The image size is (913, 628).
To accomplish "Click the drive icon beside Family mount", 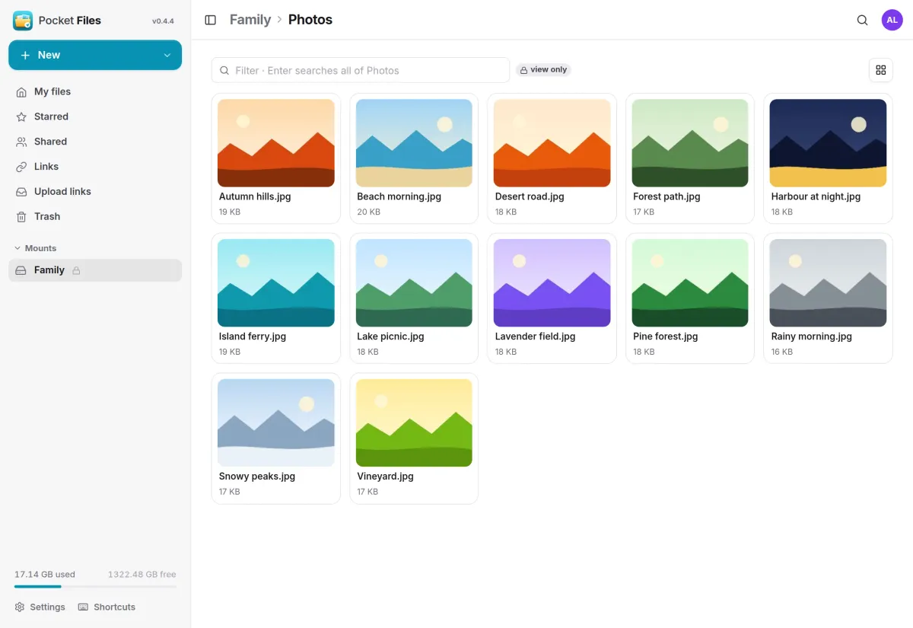I will pyautogui.click(x=21, y=270).
